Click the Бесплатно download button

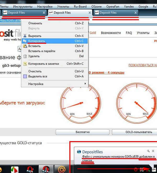pos(83,132)
